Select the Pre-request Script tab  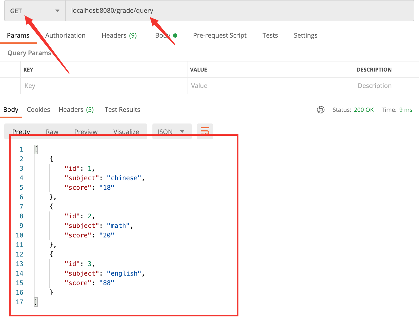[220, 36]
